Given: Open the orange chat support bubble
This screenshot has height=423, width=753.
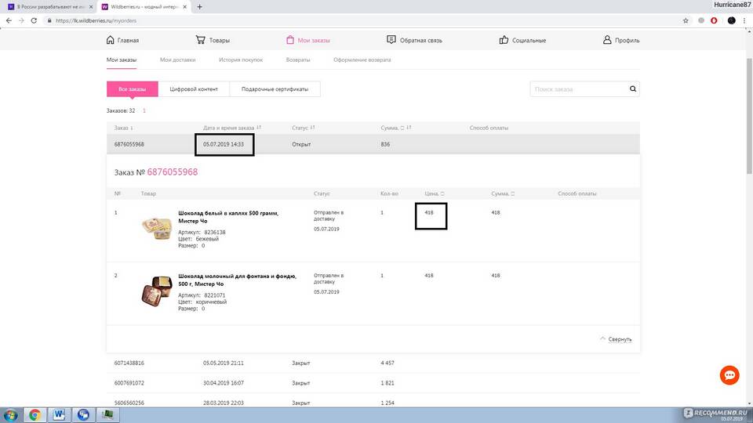Looking at the screenshot, I should (x=729, y=375).
